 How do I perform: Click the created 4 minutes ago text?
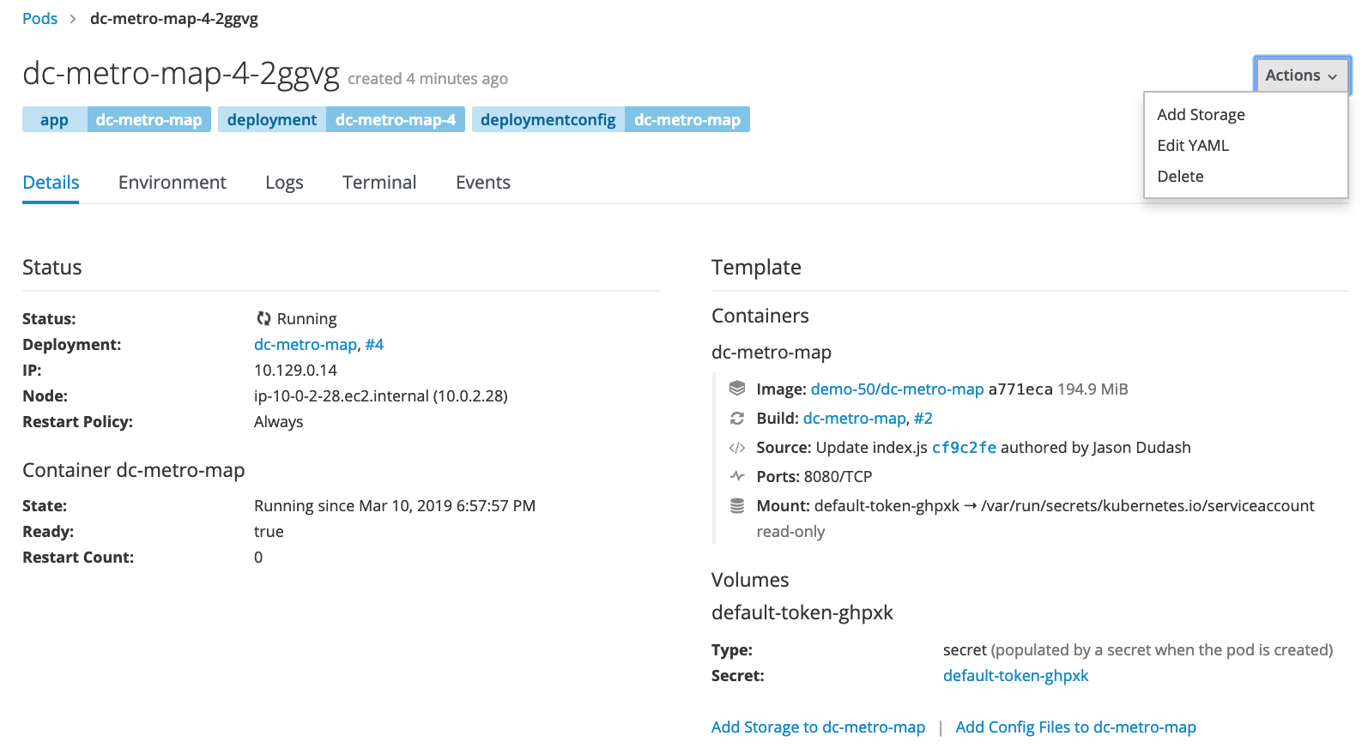427,78
